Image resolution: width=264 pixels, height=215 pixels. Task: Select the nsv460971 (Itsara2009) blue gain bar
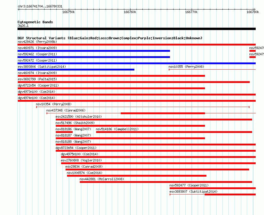[94, 51]
